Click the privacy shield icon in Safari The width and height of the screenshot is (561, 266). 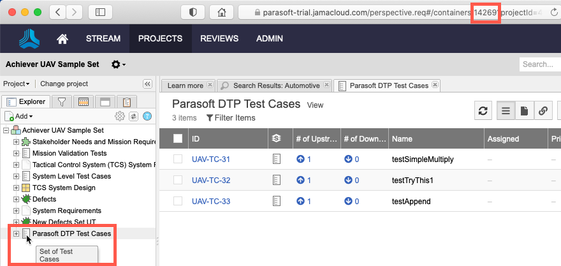193,12
